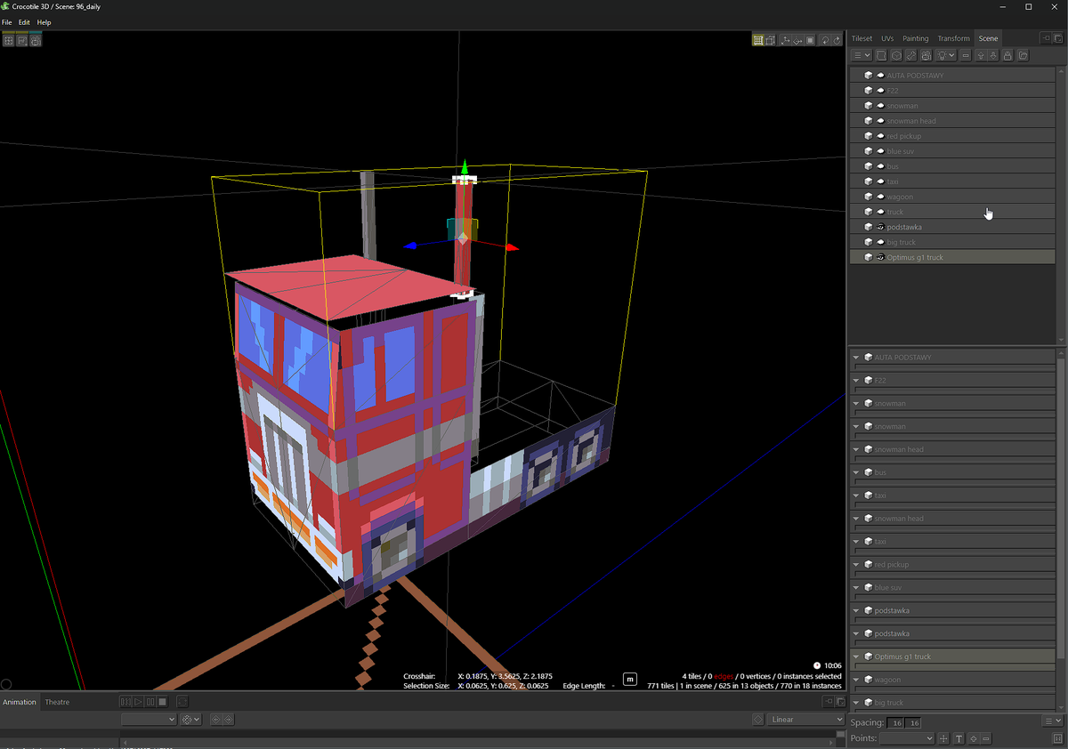Open the empty animation name dropdown
Image resolution: width=1068 pixels, height=749 pixels.
point(149,719)
